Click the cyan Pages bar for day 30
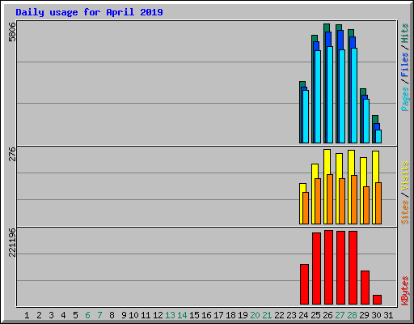This screenshot has height=324, width=414. click(x=378, y=137)
